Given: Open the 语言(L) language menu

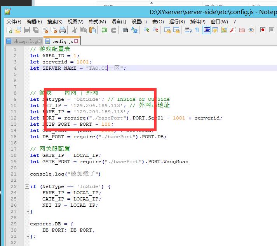Looking at the screenshot, I should (x=118, y=22).
